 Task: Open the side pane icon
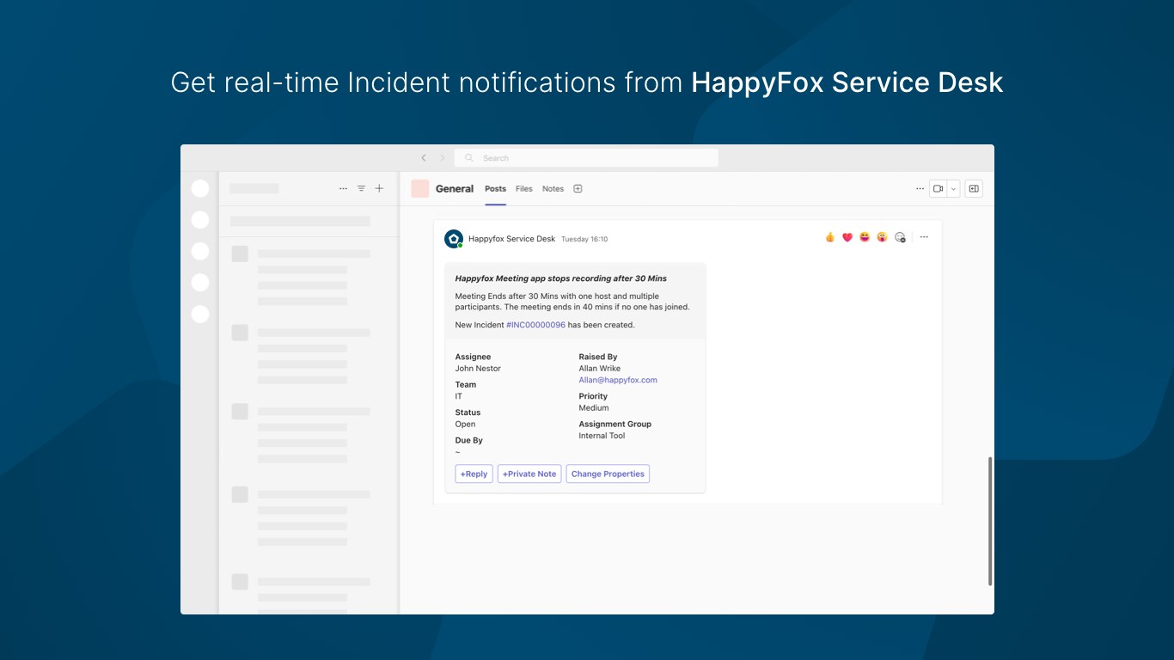(x=974, y=189)
